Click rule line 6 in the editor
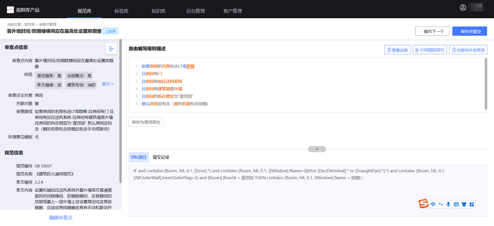The width and height of the screenshot is (494, 226). (x=175, y=104)
